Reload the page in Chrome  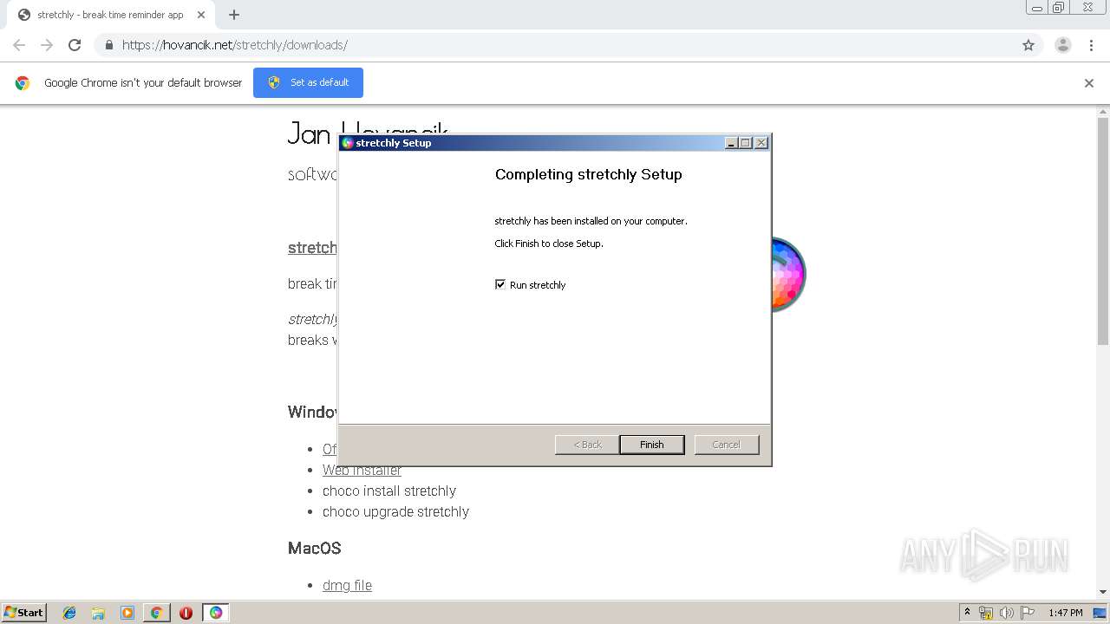pyautogui.click(x=75, y=45)
